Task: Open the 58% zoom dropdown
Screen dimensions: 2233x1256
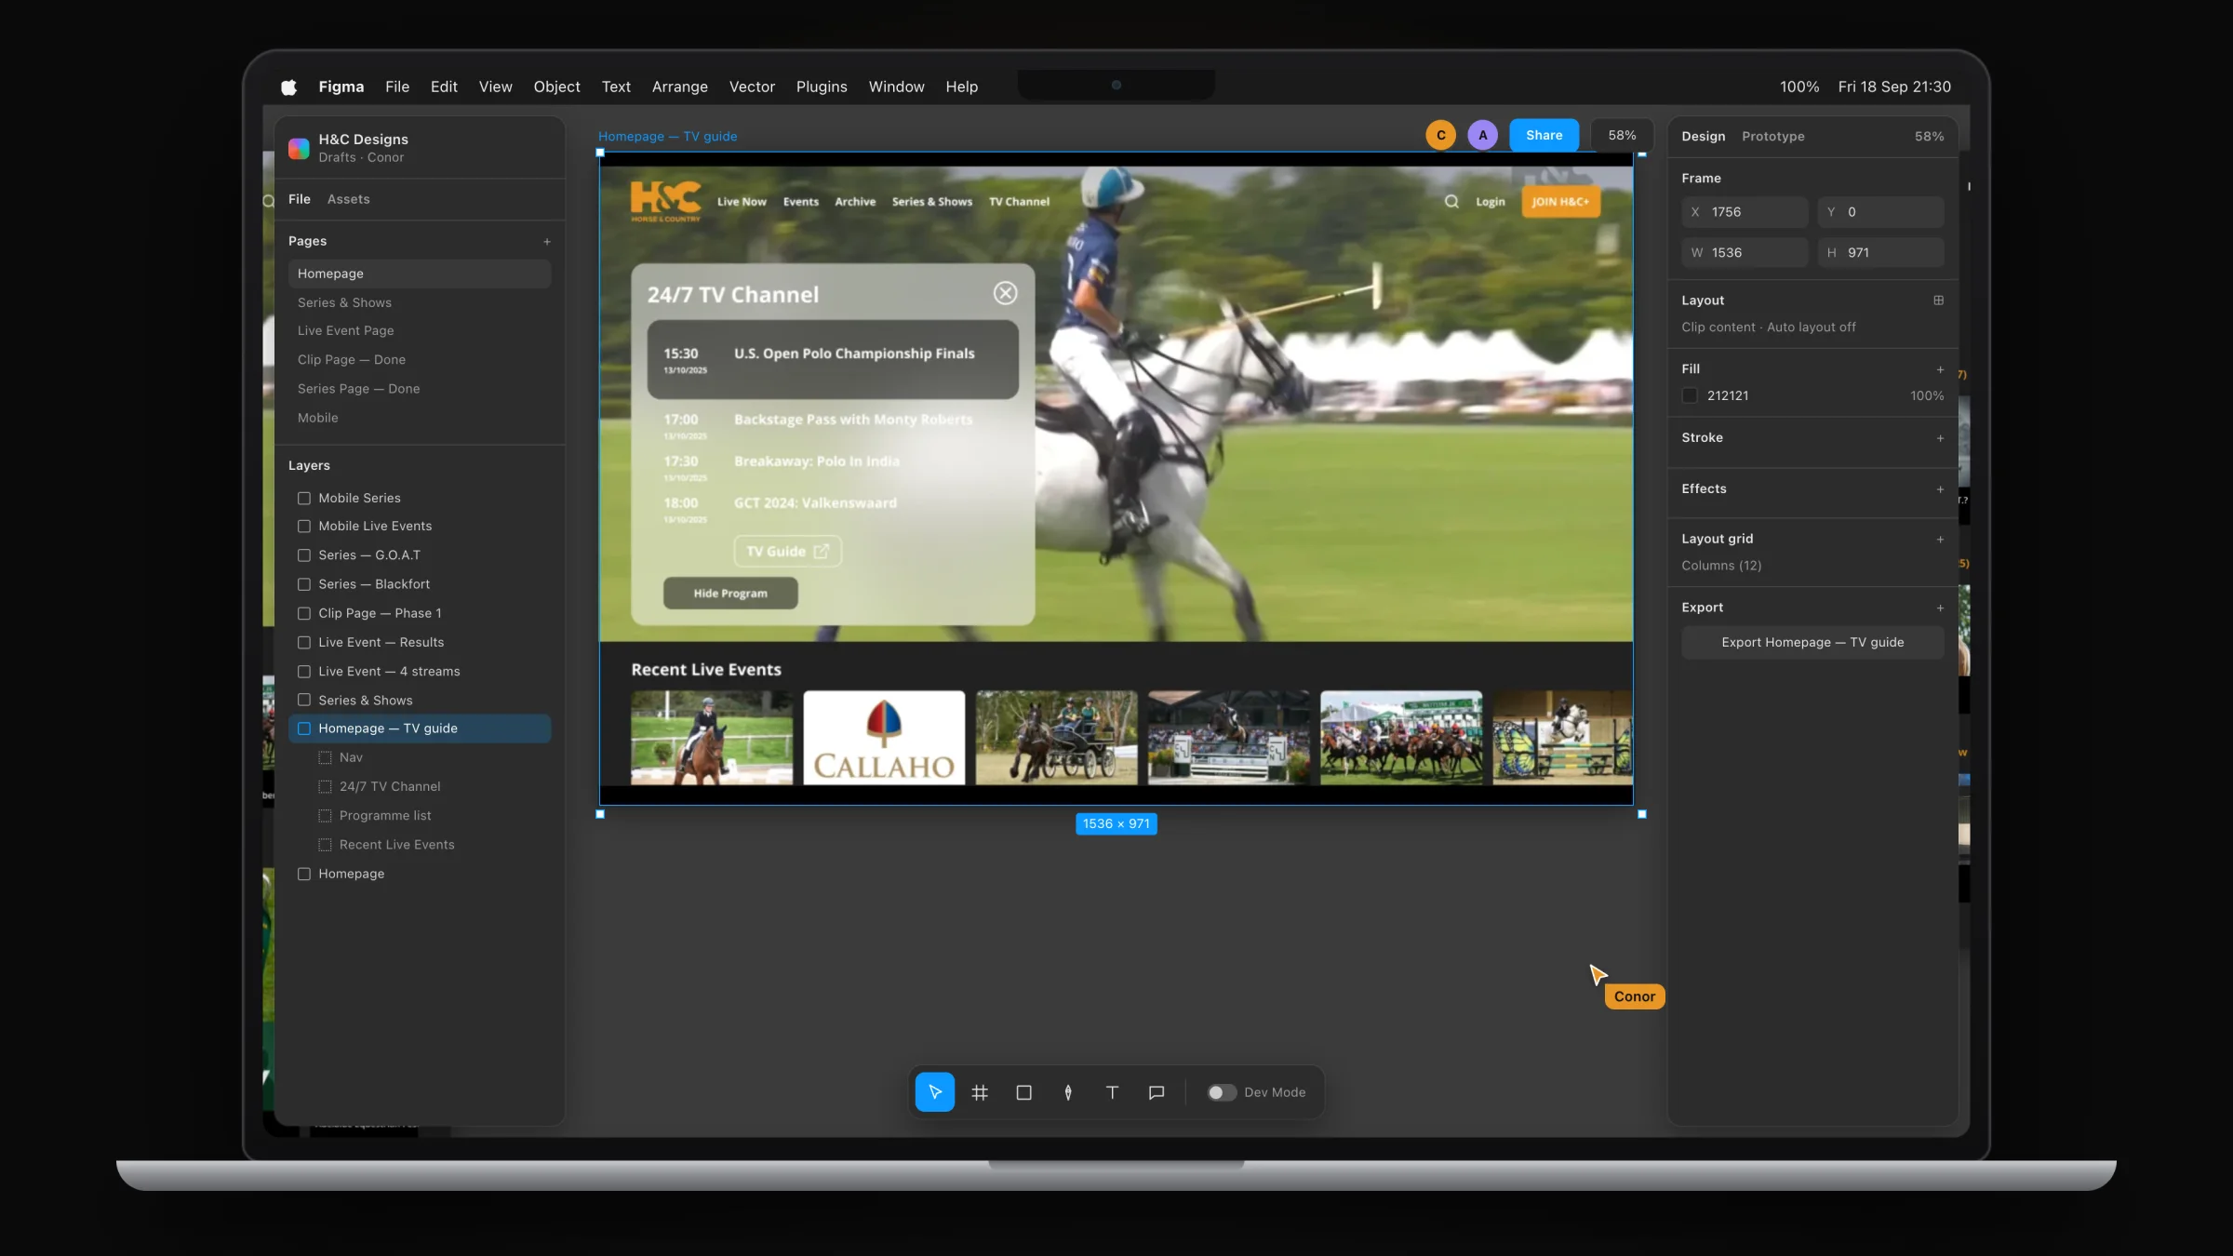Action: point(1622,135)
